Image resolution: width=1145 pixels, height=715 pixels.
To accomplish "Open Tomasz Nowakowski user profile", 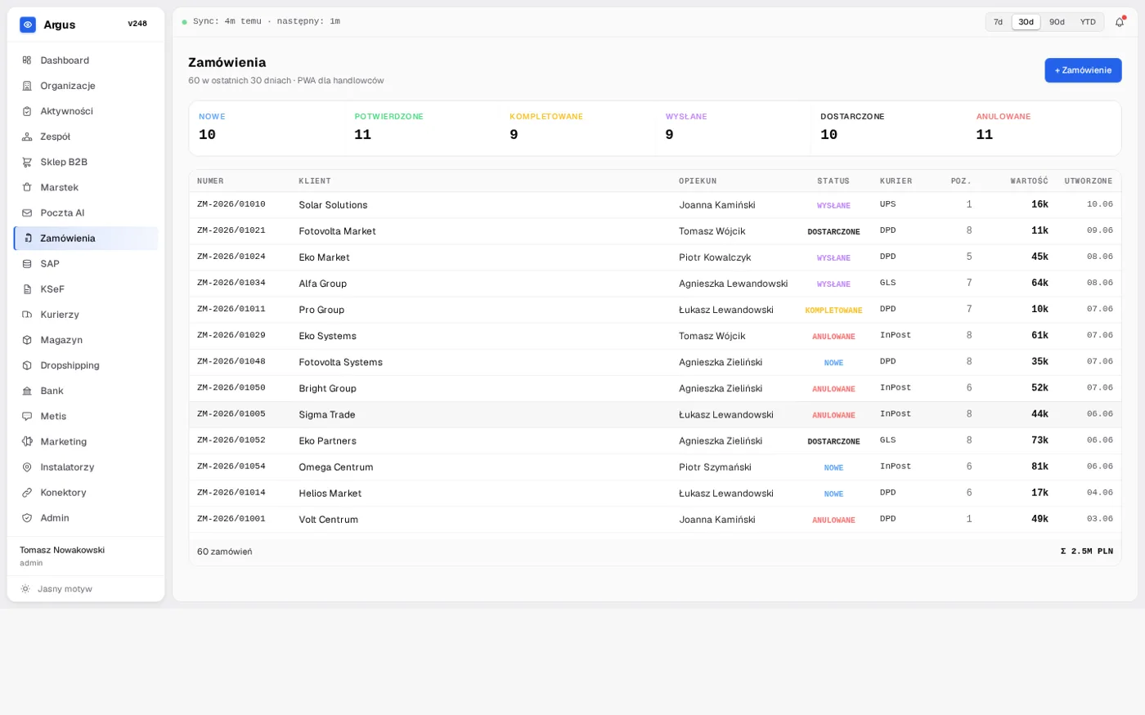I will coord(62,556).
